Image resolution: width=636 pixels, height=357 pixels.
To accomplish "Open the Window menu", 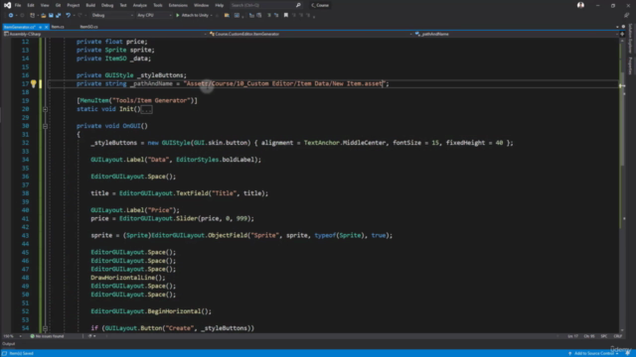I will [x=201, y=5].
